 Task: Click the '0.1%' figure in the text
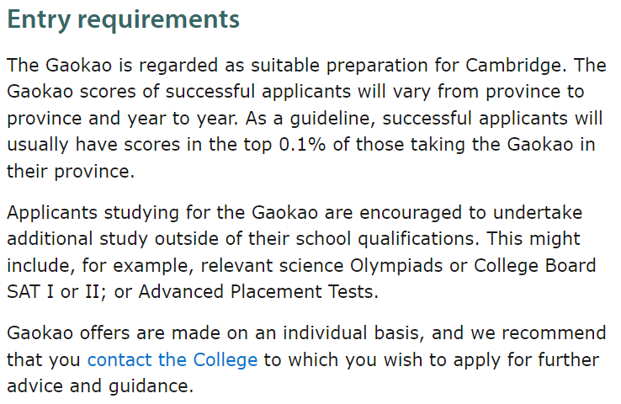(302, 145)
